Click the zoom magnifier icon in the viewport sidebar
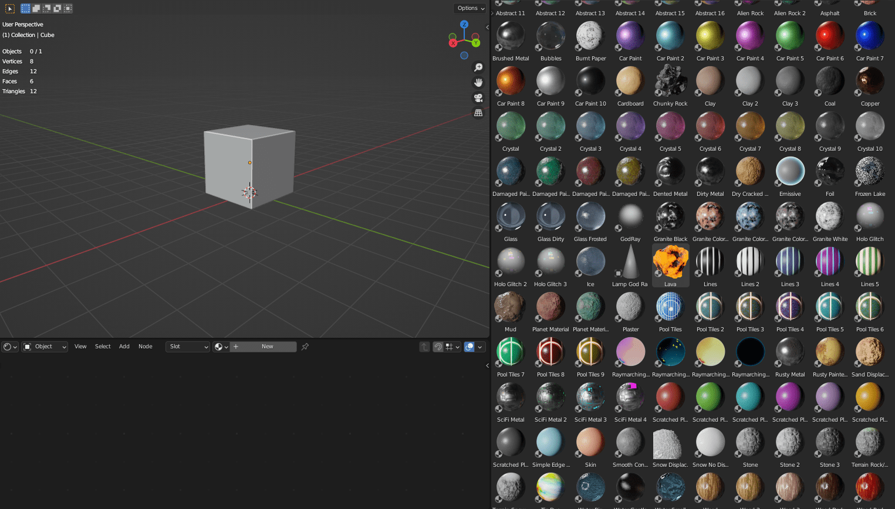 478,67
